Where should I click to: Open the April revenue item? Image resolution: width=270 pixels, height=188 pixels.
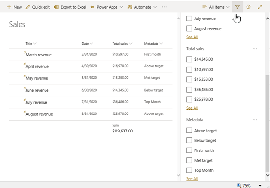[x=37, y=67]
